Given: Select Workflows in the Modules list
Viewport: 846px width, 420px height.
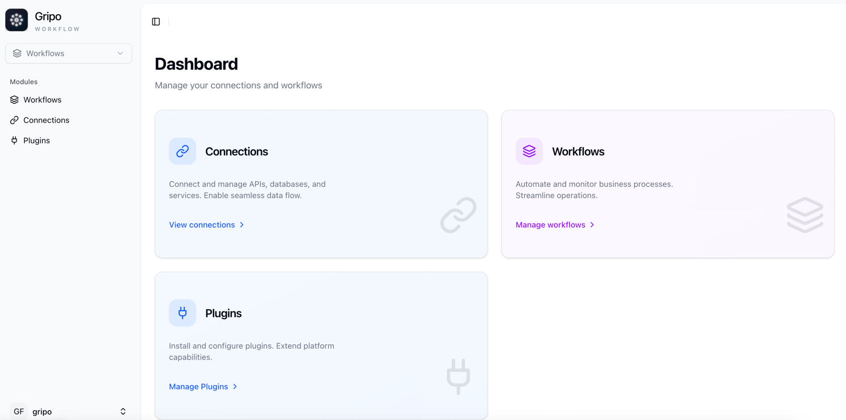Looking at the screenshot, I should click(42, 100).
